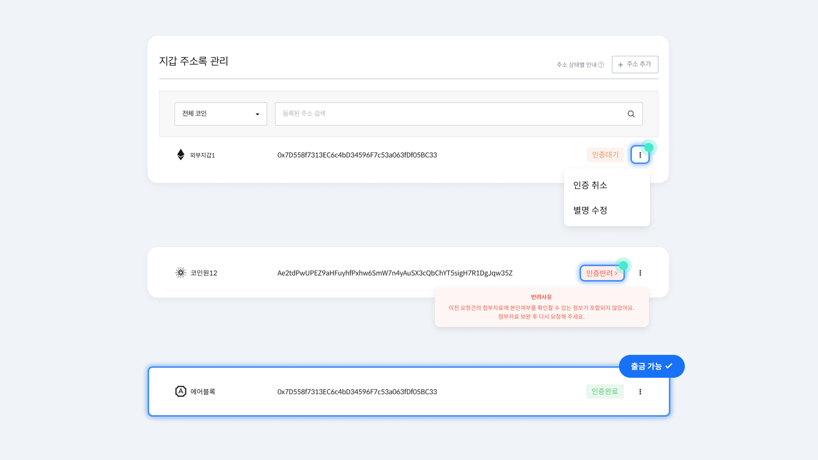Click the Arbitrum icon beside 에어블록
Screen dimensions: 818x460
click(x=181, y=392)
